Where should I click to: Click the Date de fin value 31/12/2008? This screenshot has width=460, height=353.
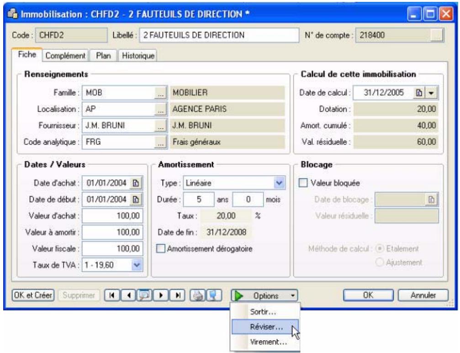226,232
